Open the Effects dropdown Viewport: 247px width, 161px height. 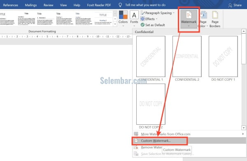click(149, 19)
